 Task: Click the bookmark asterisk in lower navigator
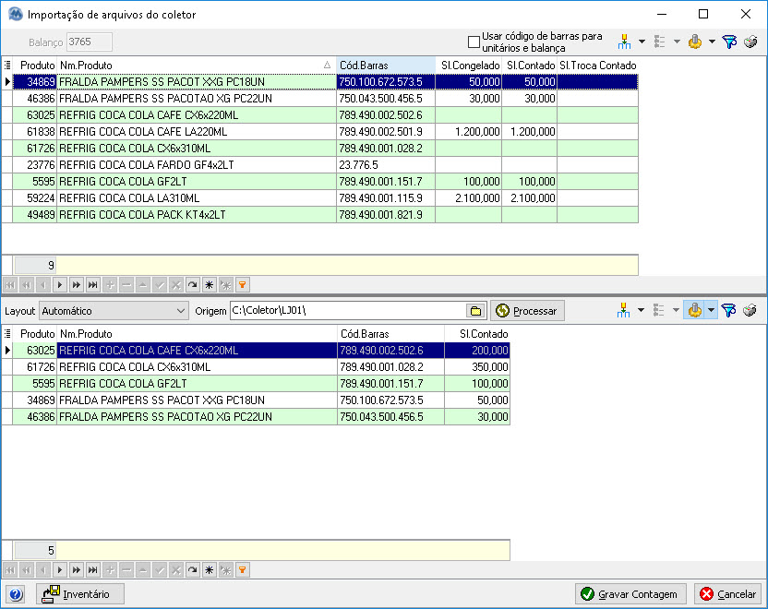(x=210, y=570)
